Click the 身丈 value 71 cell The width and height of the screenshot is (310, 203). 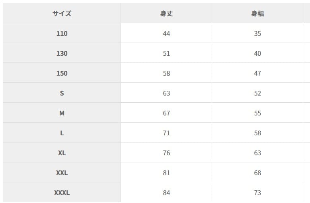click(x=166, y=133)
